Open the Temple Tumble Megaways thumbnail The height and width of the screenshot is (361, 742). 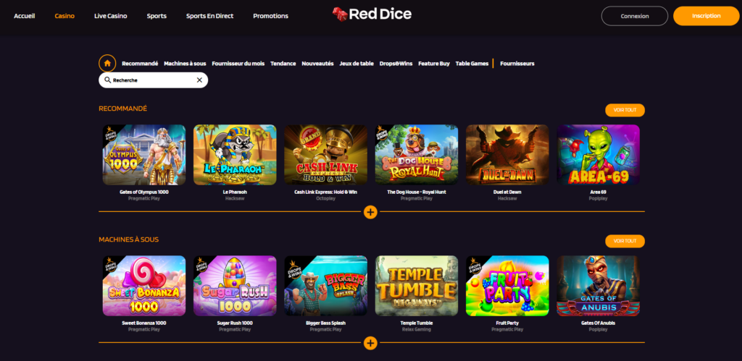417,285
